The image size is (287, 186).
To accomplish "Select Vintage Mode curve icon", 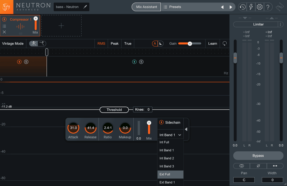I will point(42,43).
